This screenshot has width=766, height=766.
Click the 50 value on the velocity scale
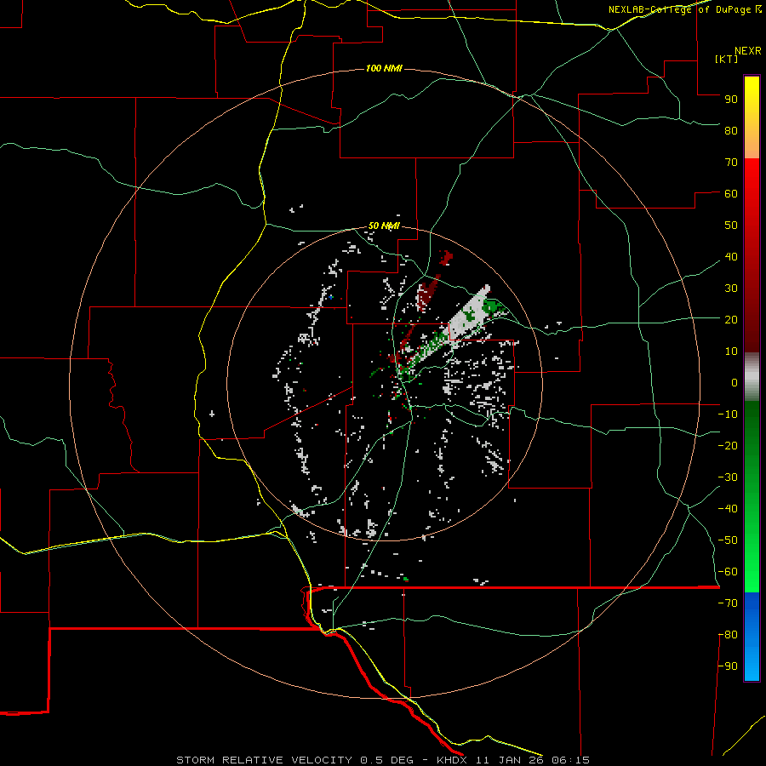pyautogui.click(x=731, y=226)
